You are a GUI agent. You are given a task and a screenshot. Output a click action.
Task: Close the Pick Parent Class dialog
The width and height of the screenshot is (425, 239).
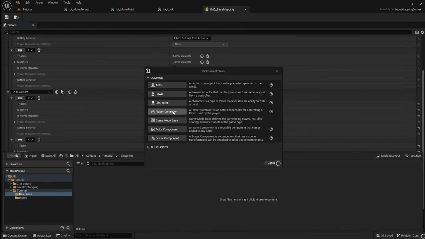click(277, 71)
